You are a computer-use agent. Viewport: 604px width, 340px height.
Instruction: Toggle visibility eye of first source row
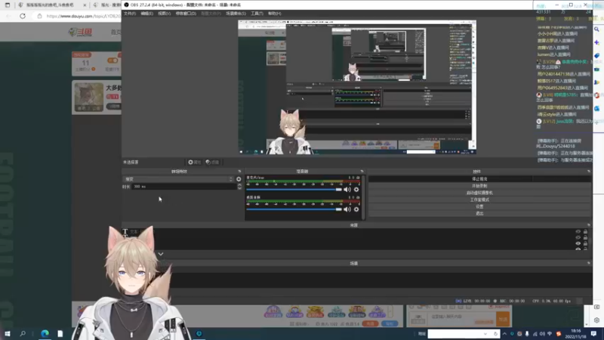(578, 232)
